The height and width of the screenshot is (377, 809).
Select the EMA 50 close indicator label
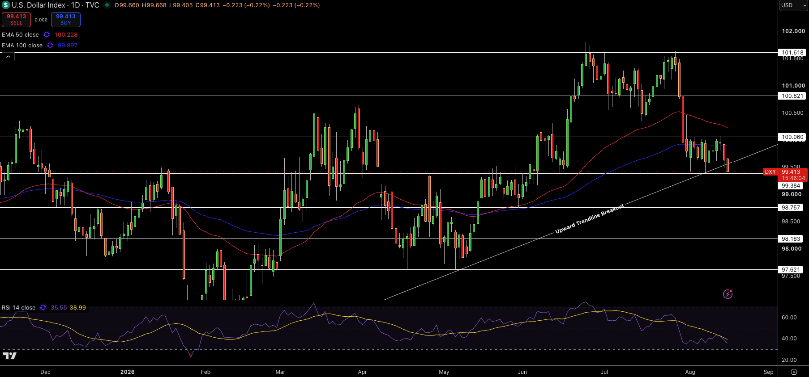click(20, 35)
